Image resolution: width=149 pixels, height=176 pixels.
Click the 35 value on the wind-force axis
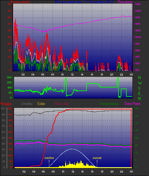click(9, 24)
